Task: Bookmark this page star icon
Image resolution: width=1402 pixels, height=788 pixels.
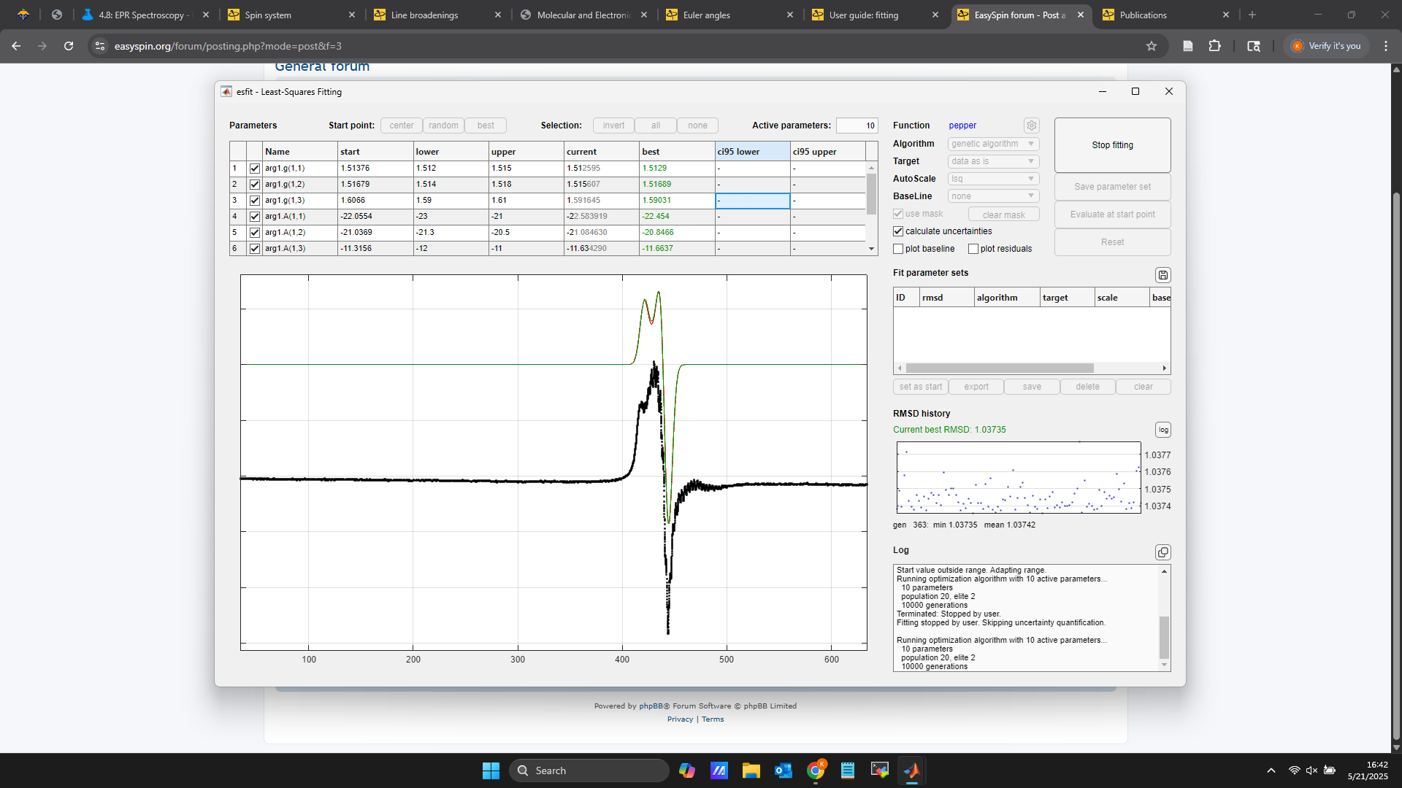Action: [1152, 46]
